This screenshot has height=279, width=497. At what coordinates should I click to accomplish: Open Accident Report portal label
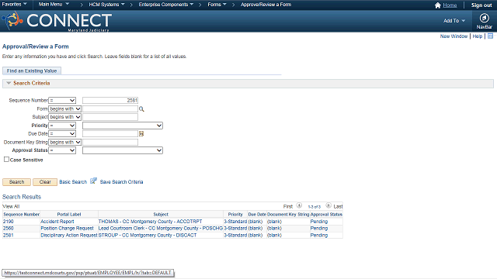pyautogui.click(x=57, y=222)
